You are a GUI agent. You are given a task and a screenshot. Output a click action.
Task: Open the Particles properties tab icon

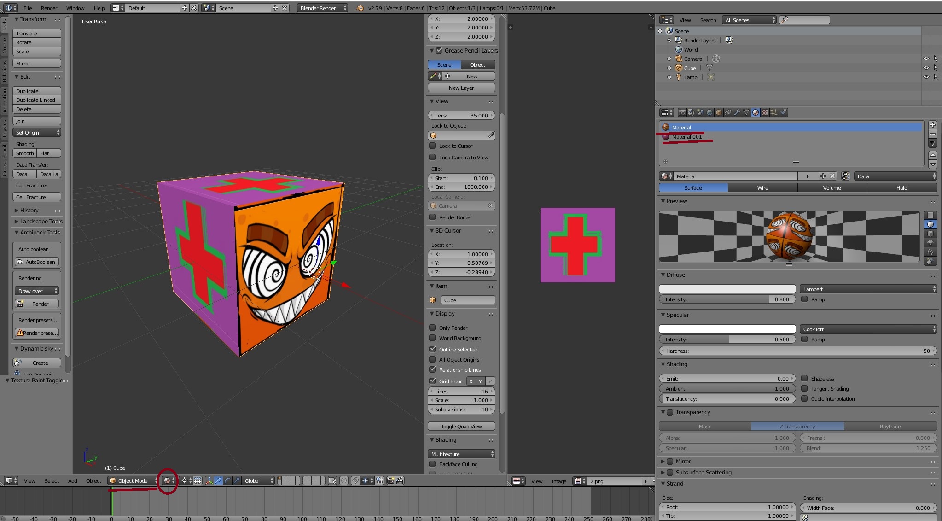(774, 112)
